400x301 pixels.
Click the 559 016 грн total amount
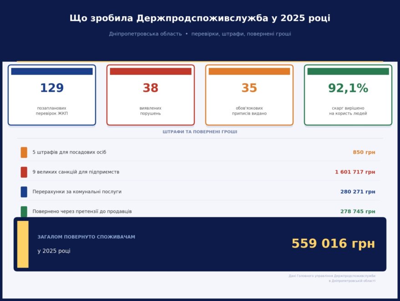[333, 244]
